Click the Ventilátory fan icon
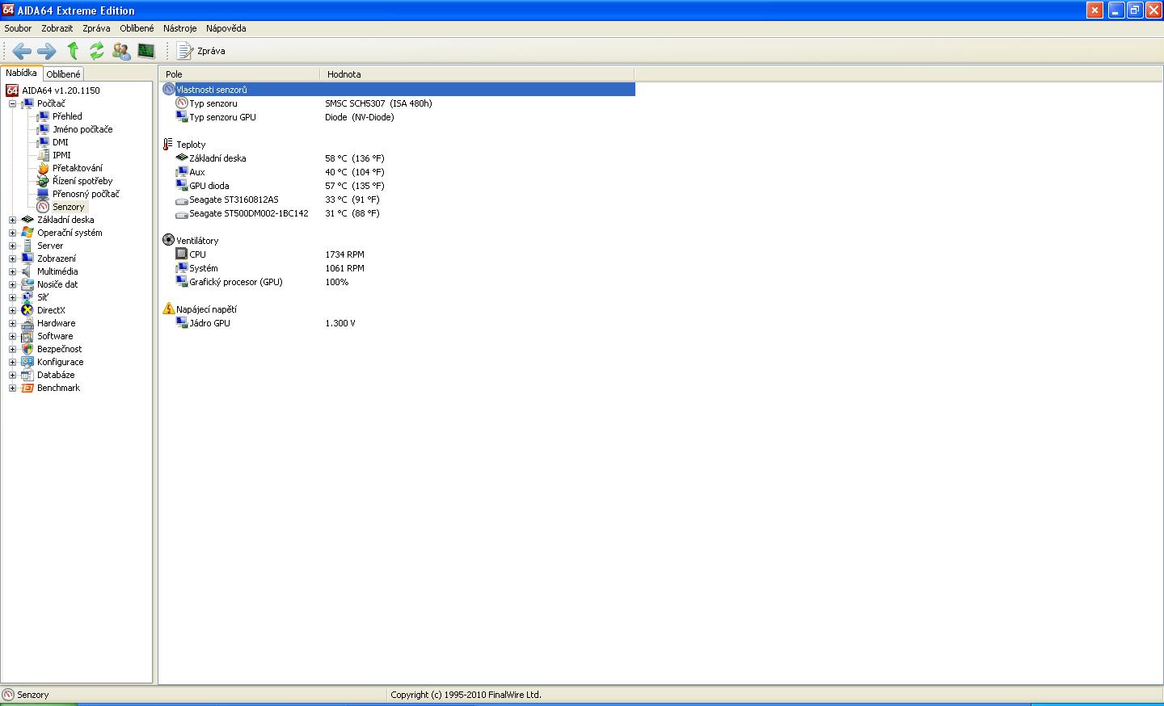 [x=168, y=240]
